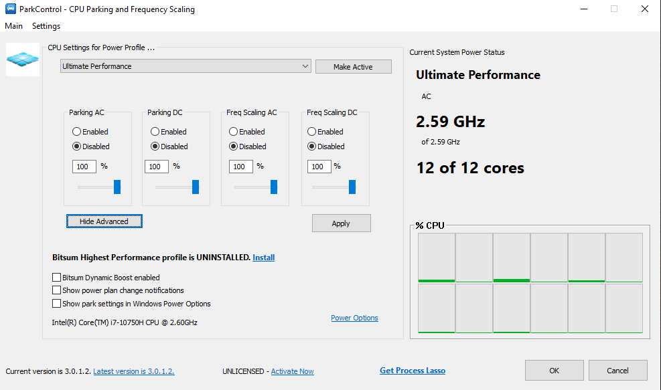This screenshot has height=390, width=661.
Task: Click the Parking DC percent field
Action: click(x=157, y=167)
